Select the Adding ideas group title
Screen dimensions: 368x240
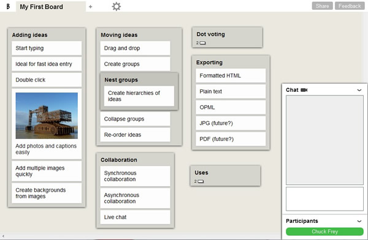[30, 35]
